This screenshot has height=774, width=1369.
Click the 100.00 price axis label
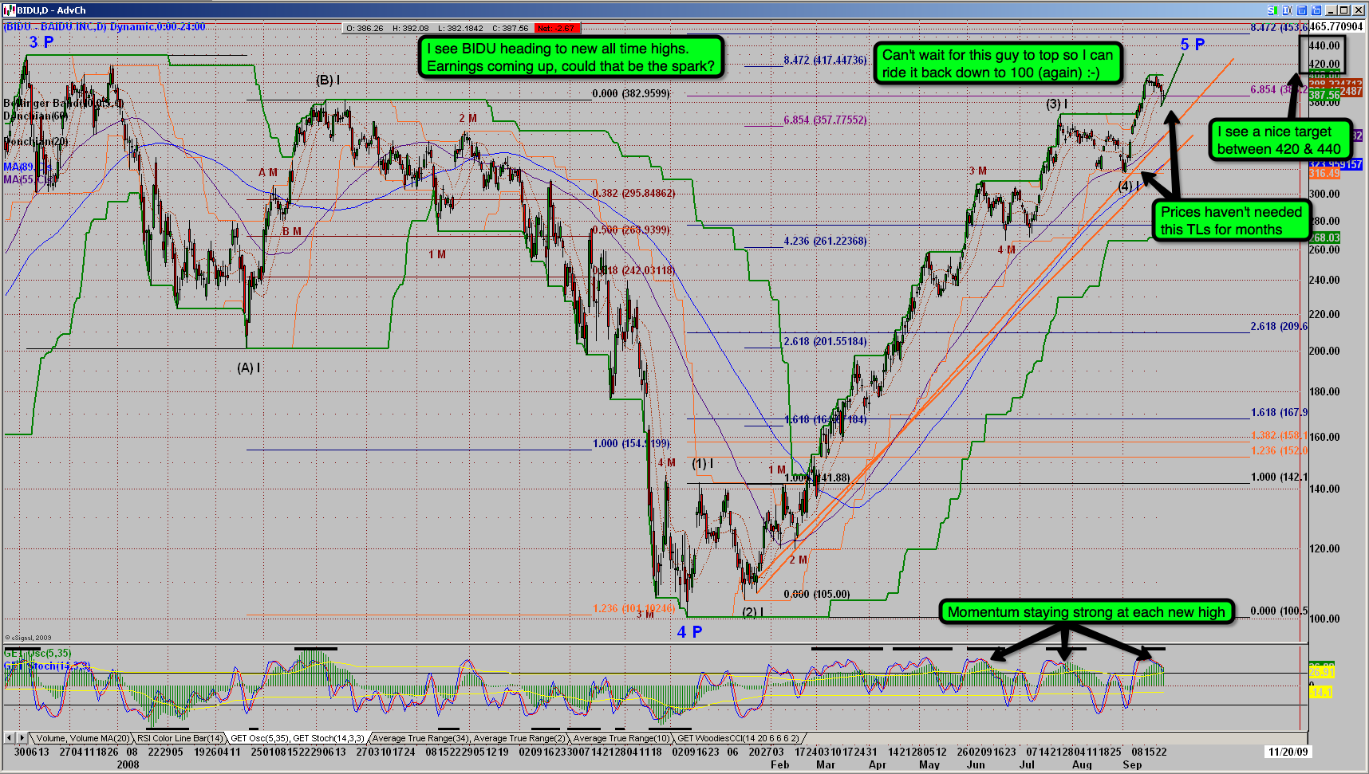pyautogui.click(x=1324, y=619)
